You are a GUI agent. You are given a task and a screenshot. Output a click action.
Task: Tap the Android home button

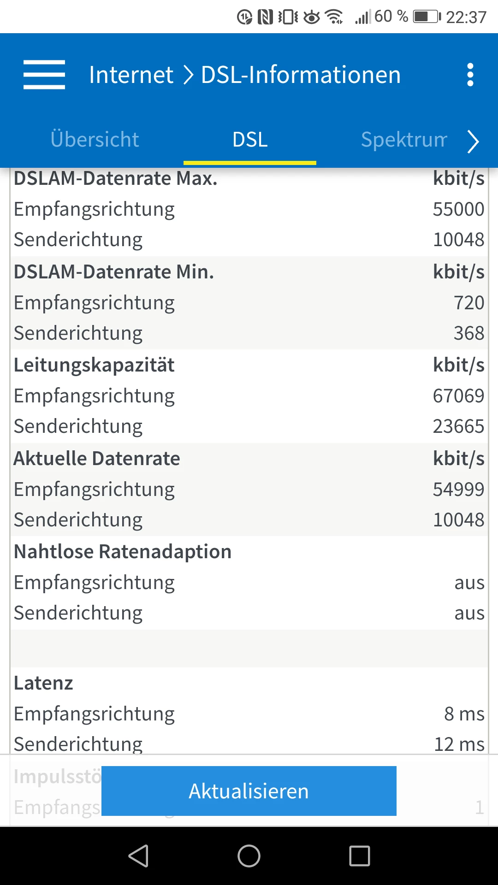[x=249, y=856]
